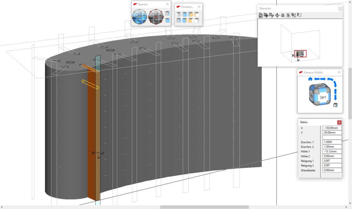The height and width of the screenshot is (209, 352).
Task: Click the Vorn face of camera cube
Action: [323, 97]
